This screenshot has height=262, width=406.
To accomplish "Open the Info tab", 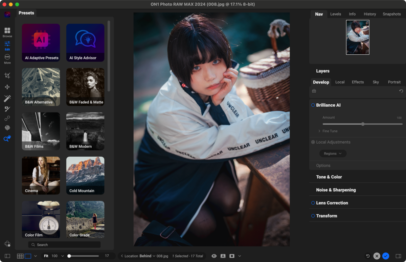I will pos(352,14).
